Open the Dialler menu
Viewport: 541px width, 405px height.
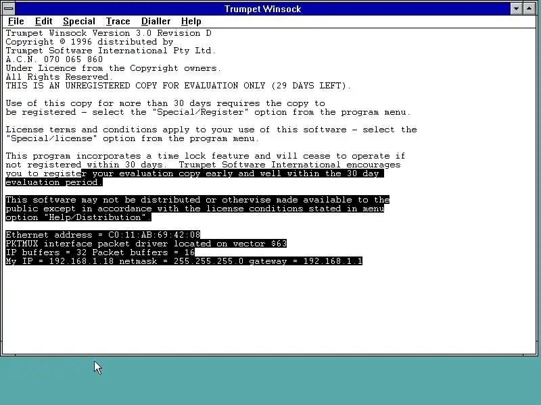point(156,22)
